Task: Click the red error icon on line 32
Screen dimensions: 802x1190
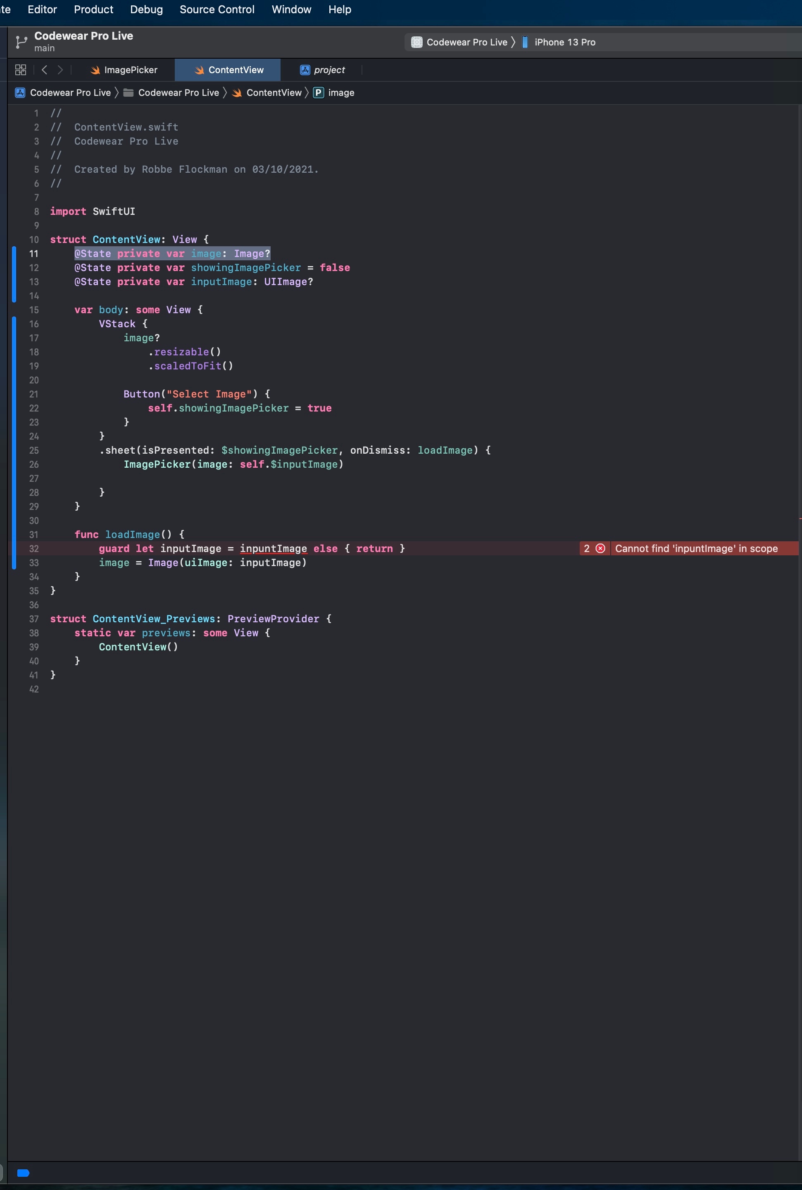Action: (600, 548)
